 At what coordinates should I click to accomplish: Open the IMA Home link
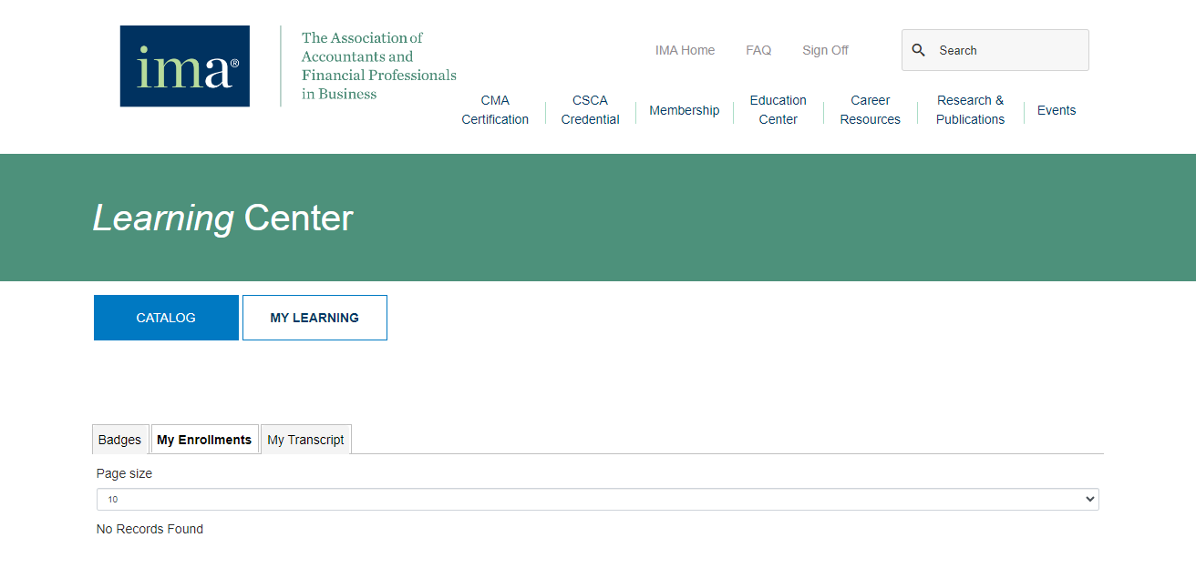click(685, 50)
